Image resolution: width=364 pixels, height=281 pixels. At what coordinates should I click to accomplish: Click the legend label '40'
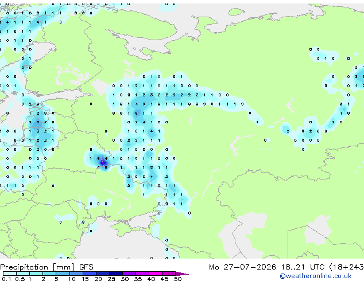point(151,279)
